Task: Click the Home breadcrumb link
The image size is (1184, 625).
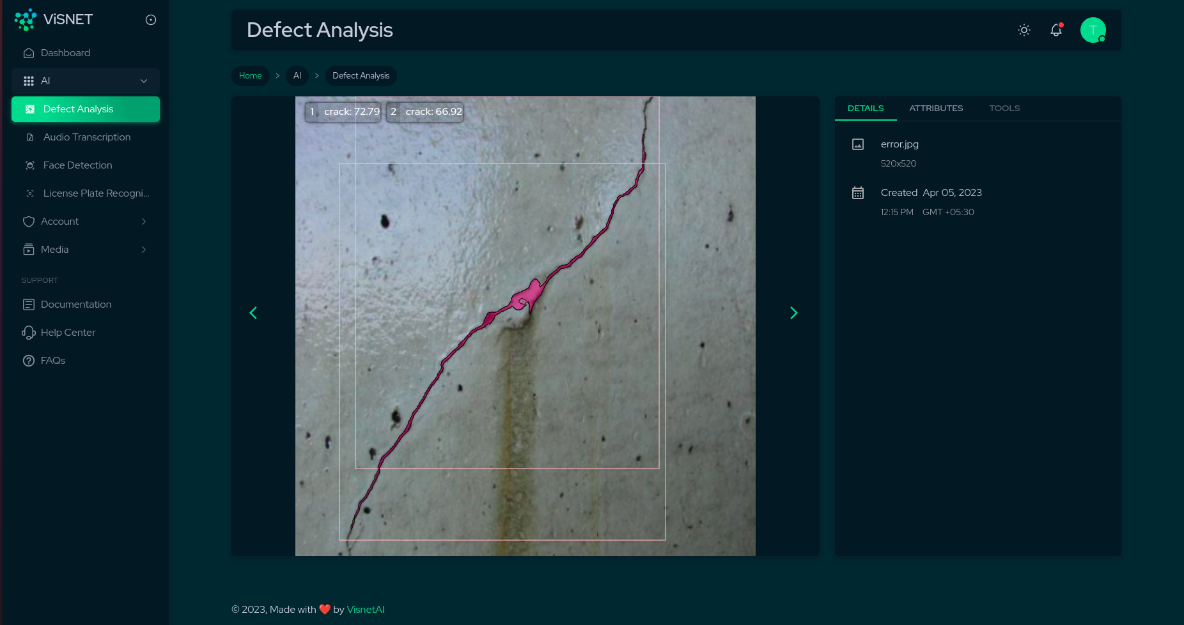Action: point(250,75)
